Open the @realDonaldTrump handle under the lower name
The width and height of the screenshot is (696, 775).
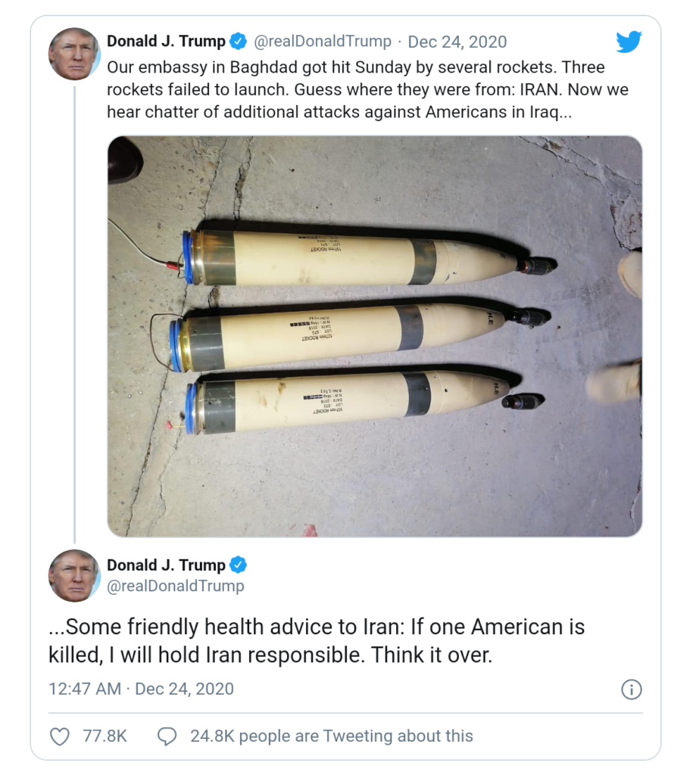(x=176, y=586)
